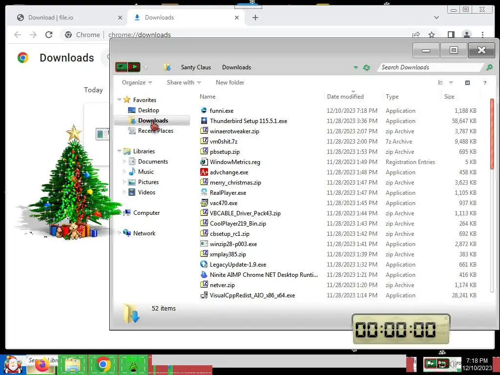Select Desktop under Favorites
The image size is (500, 375).
[x=148, y=110]
